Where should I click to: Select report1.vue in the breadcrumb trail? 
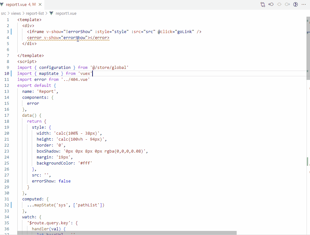(x=65, y=13)
